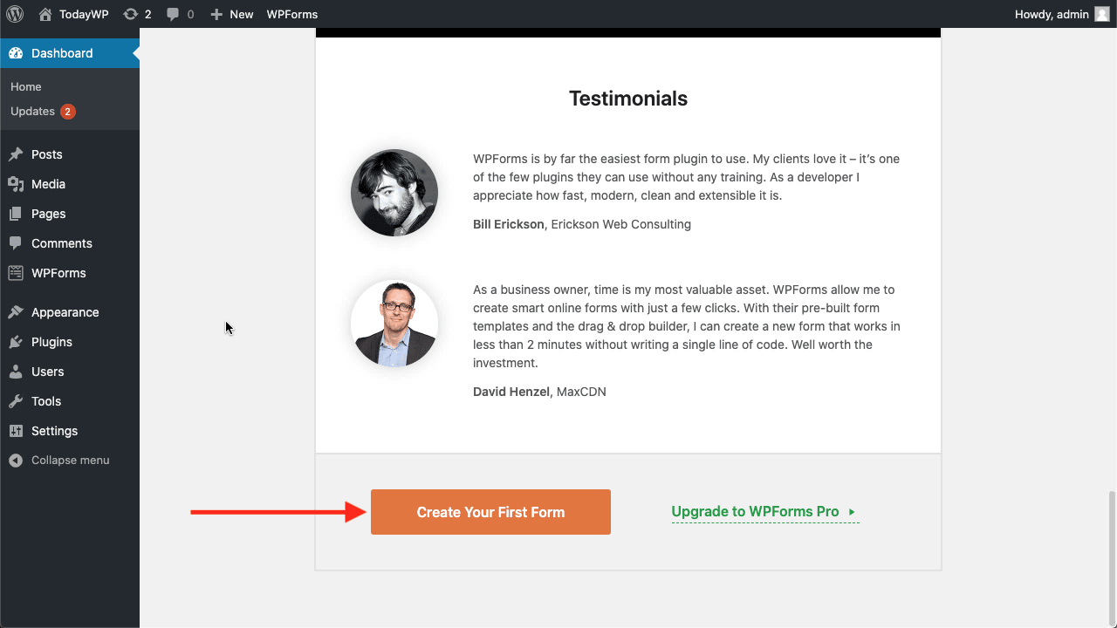The image size is (1117, 628).
Task: Open the Updates submenu item
Action: click(33, 111)
